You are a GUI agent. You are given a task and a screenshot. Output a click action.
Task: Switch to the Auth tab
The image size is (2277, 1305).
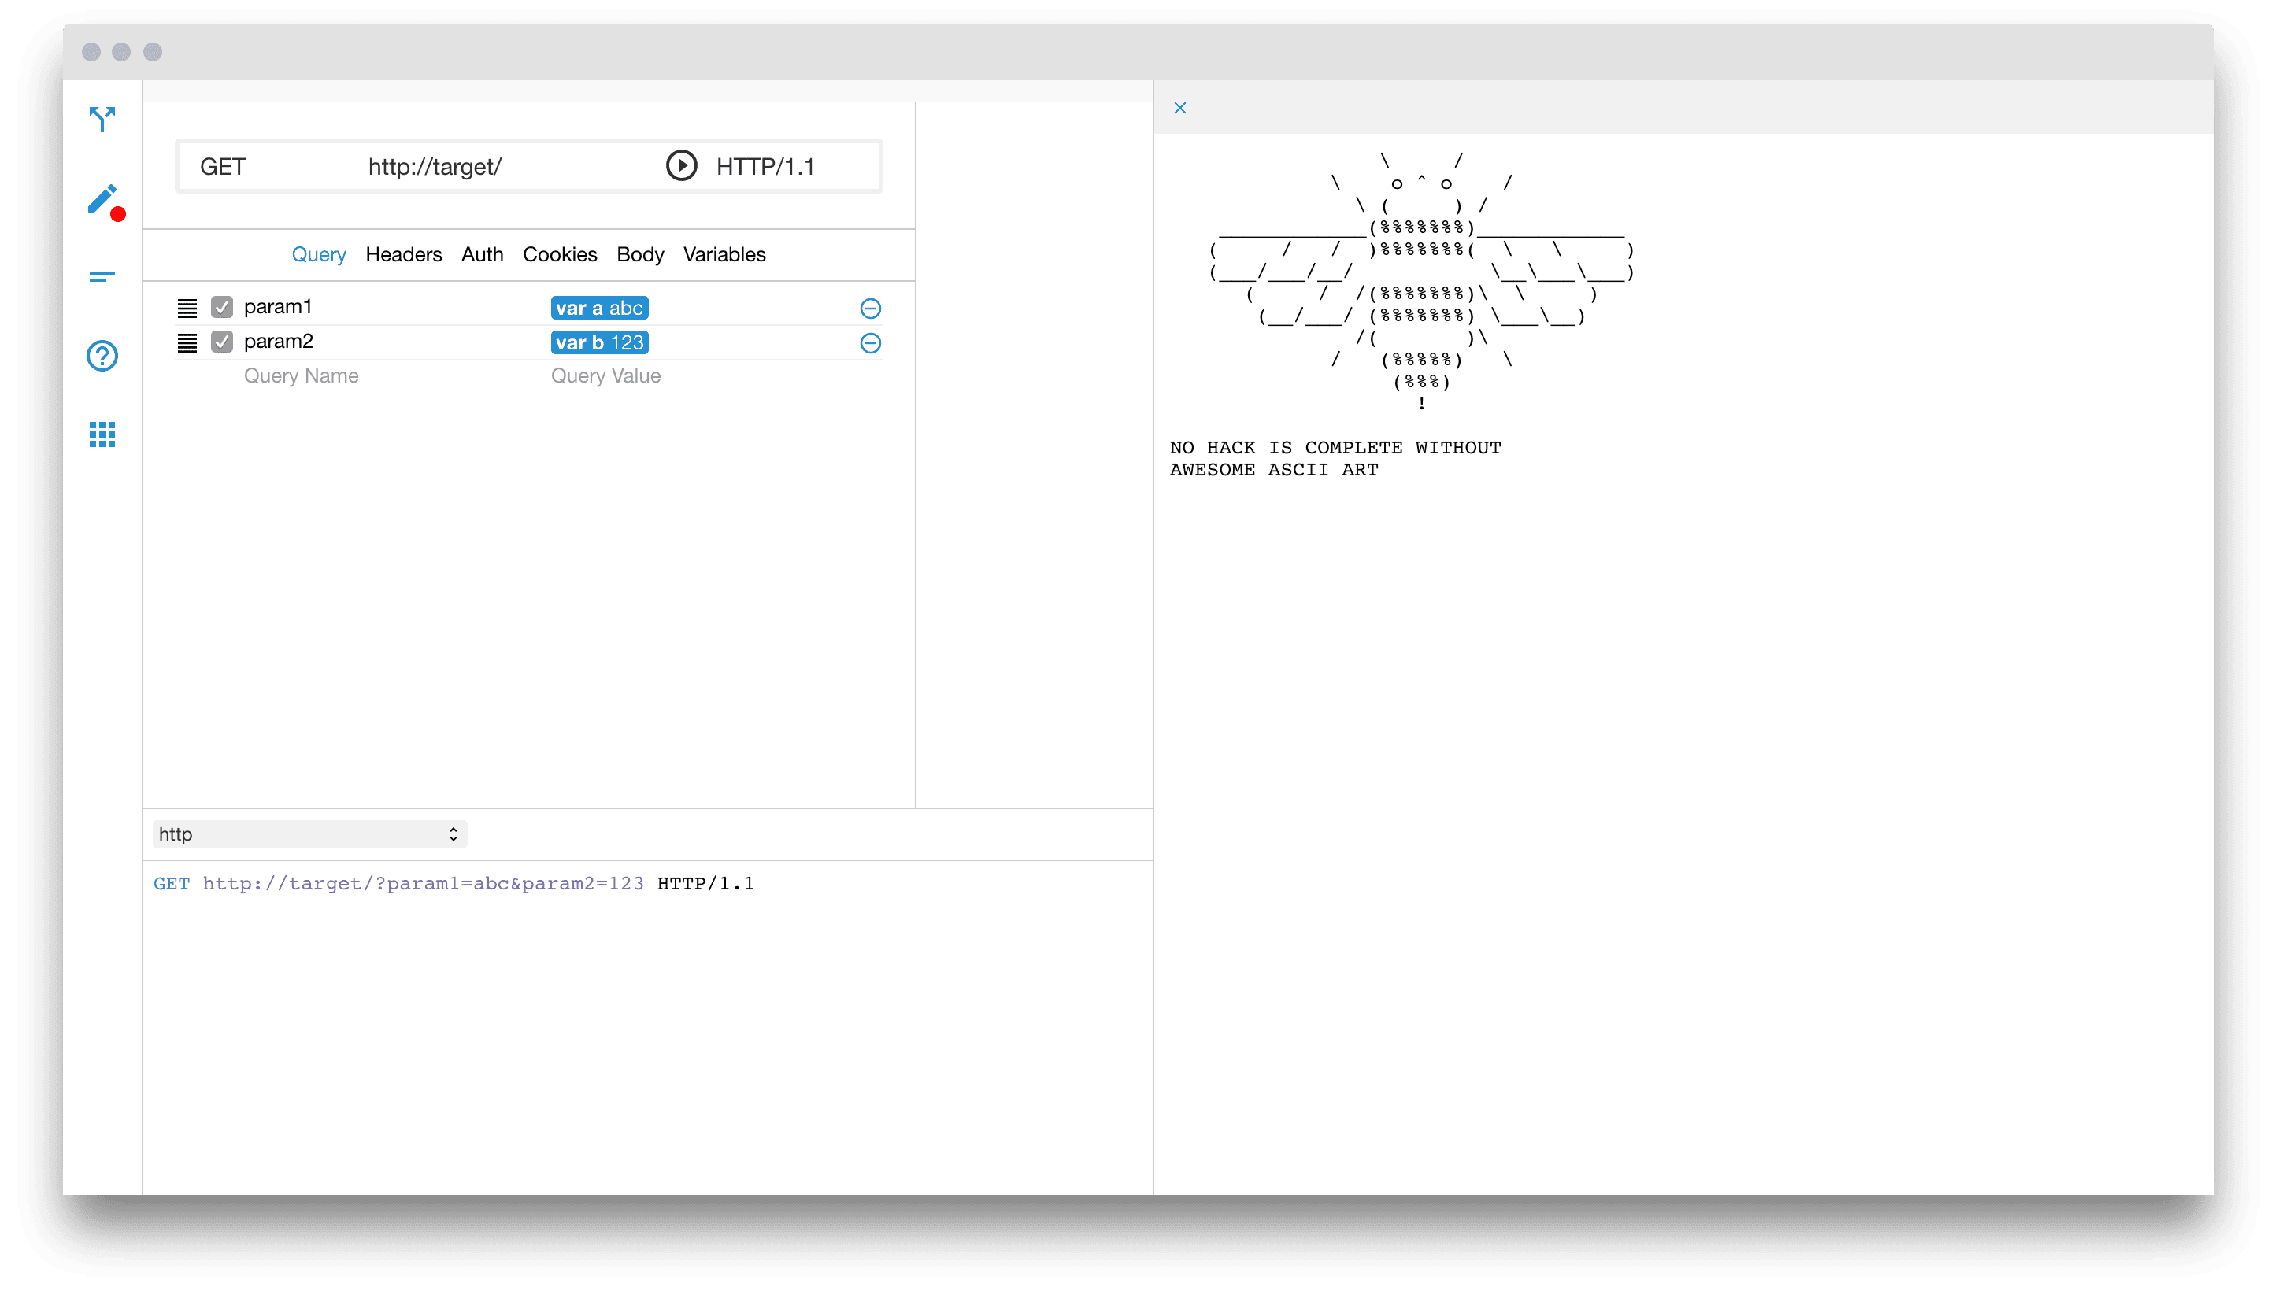click(483, 254)
